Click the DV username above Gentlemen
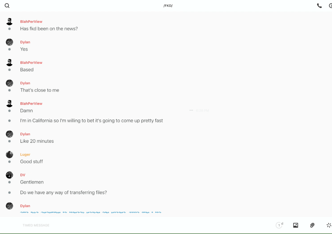 coord(22,175)
